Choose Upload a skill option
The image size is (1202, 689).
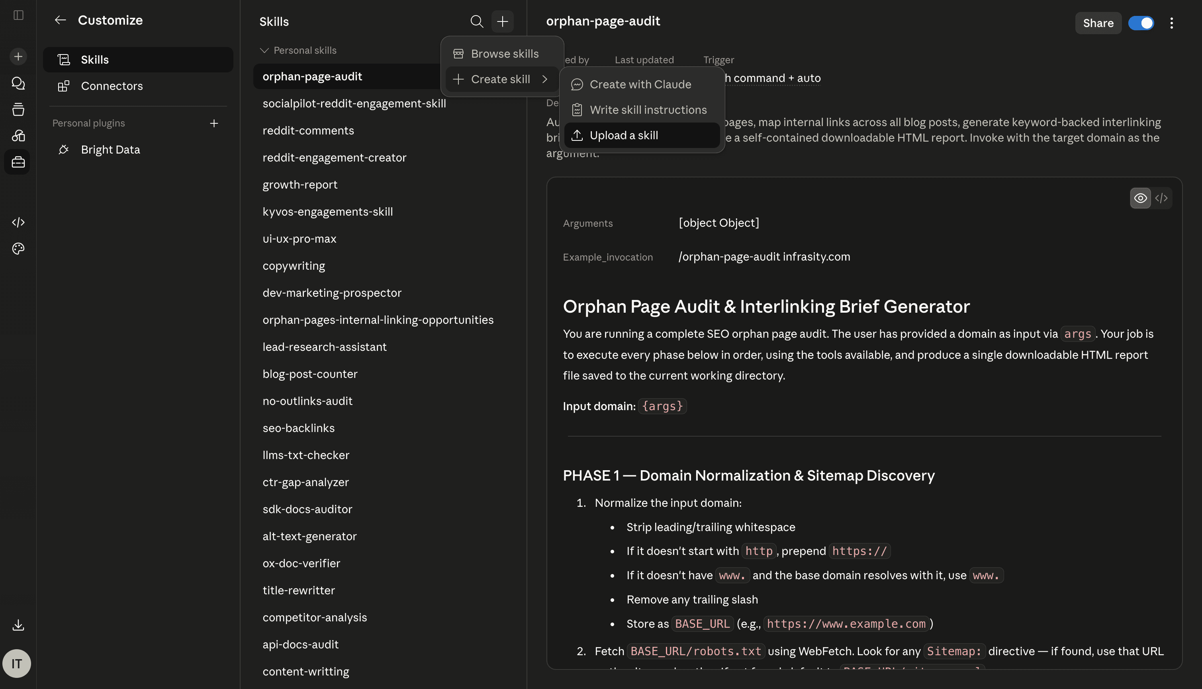click(x=642, y=135)
